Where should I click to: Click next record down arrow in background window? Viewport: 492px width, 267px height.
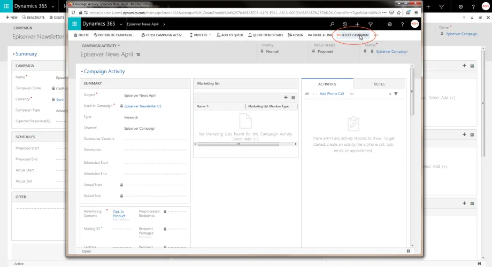[x=472, y=18]
